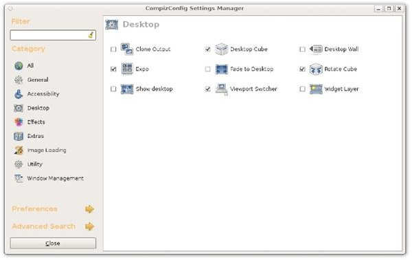The width and height of the screenshot is (412, 260).
Task: Click the colorful Effects category icon
Action: (x=19, y=122)
